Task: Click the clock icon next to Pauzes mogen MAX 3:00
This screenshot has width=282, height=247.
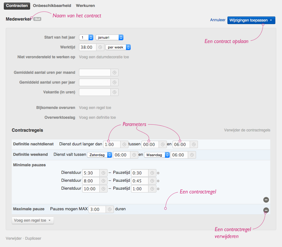Action: coord(110,209)
